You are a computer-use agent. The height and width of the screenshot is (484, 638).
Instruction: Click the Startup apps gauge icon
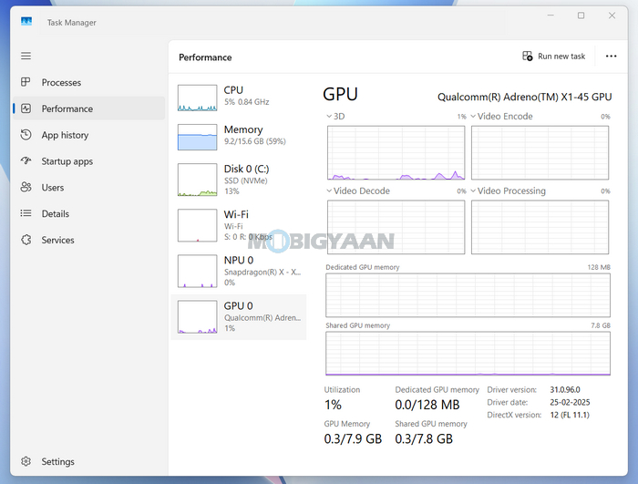[x=26, y=160]
